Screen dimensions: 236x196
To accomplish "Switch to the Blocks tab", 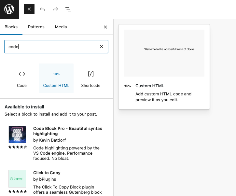I will pyautogui.click(x=11, y=27).
